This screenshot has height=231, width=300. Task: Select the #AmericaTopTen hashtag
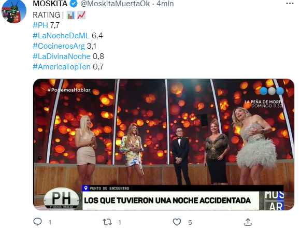(62, 67)
